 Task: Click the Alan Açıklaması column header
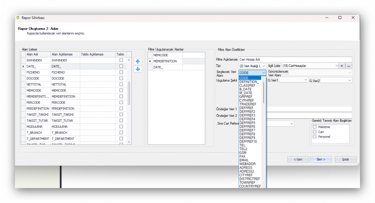[65, 54]
